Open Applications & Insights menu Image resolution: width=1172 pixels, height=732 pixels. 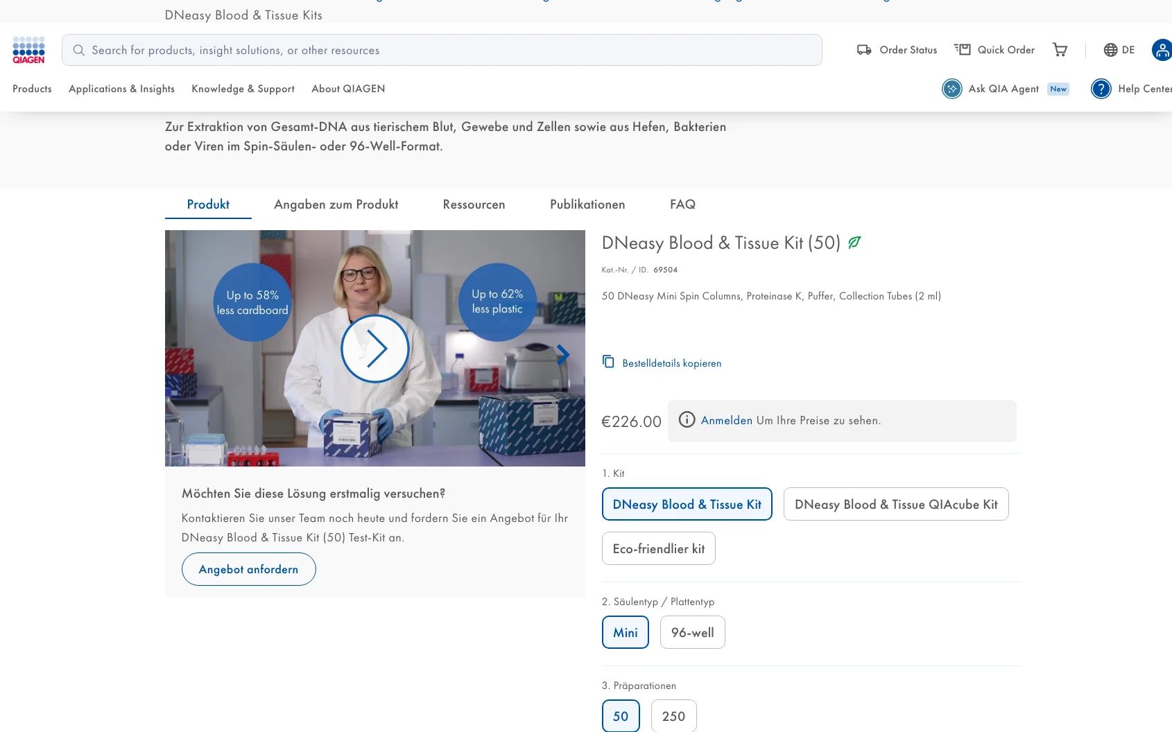tap(121, 89)
